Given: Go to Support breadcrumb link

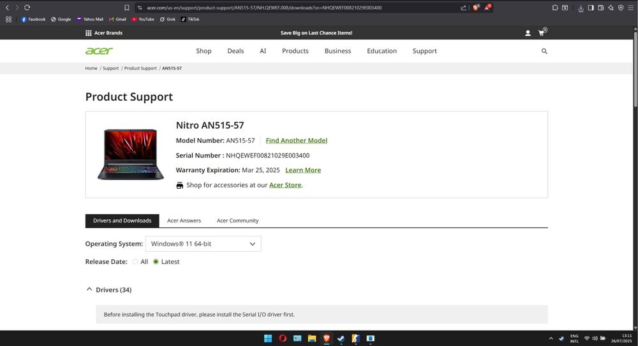Looking at the screenshot, I should [x=110, y=68].
